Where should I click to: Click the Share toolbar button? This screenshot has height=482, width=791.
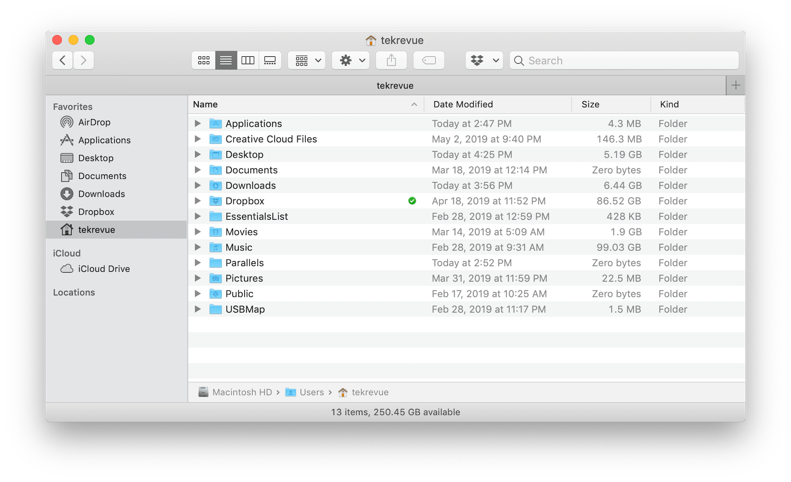coord(392,60)
